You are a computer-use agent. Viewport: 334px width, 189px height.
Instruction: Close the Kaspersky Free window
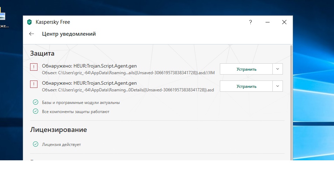point(284,22)
